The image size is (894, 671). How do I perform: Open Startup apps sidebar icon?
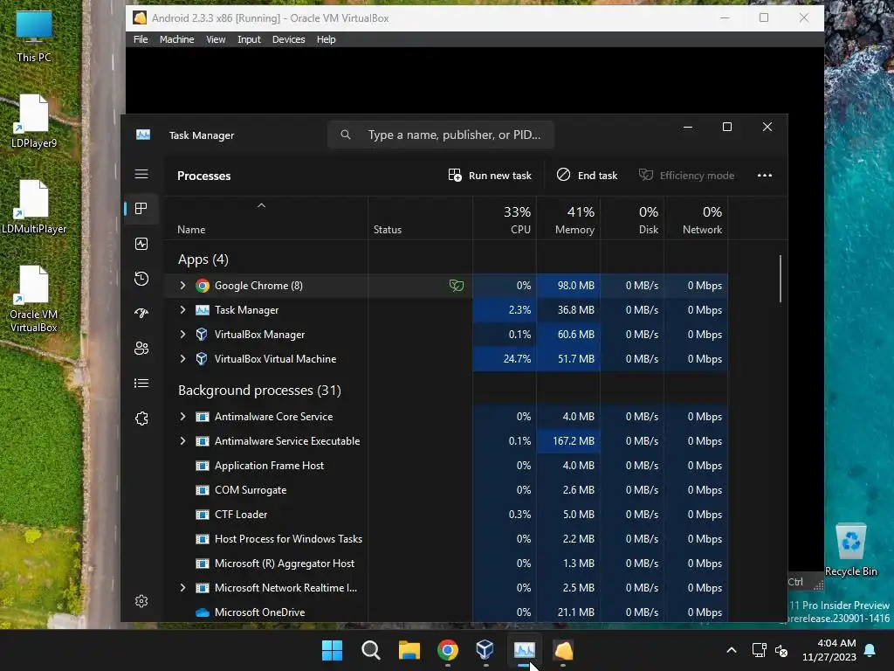[141, 313]
